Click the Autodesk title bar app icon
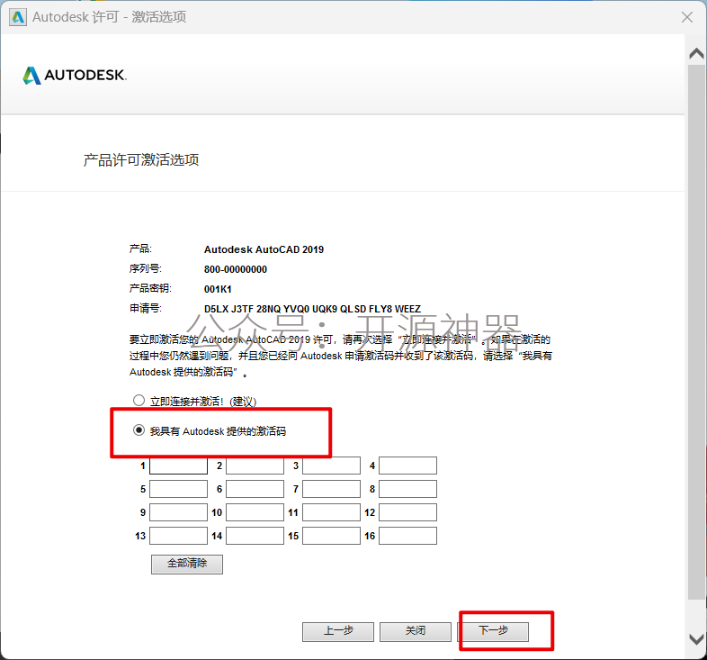Image resolution: width=707 pixels, height=660 pixels. pos(18,17)
